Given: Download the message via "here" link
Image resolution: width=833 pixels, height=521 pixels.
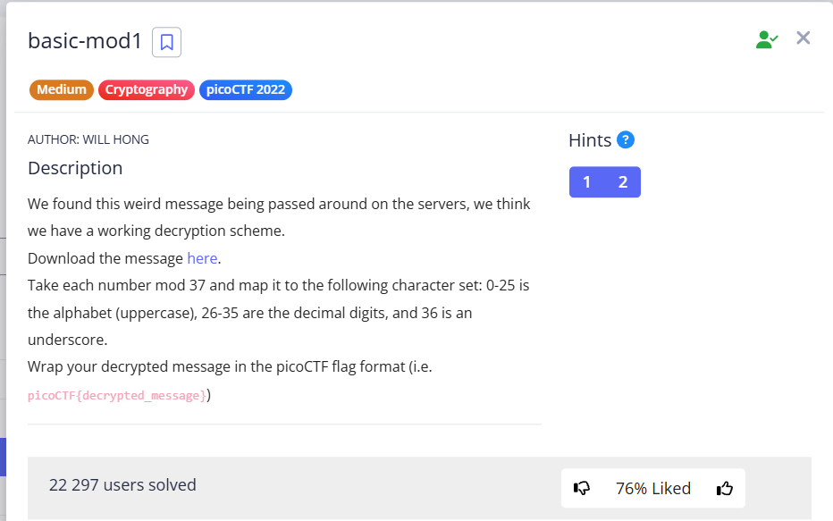Looking at the screenshot, I should [x=202, y=258].
